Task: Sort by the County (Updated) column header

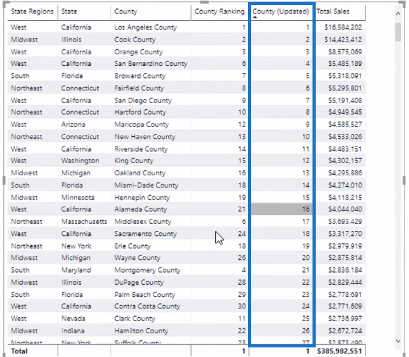Action: (x=281, y=12)
